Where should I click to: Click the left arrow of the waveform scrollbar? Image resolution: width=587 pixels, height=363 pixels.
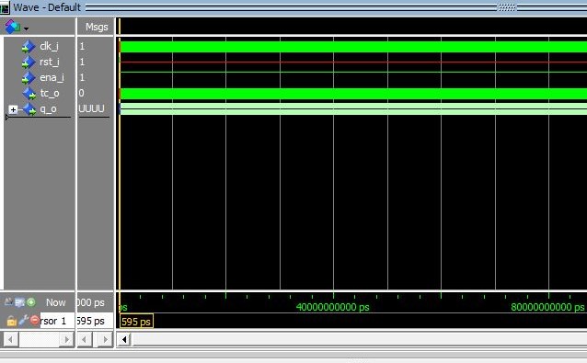124,339
